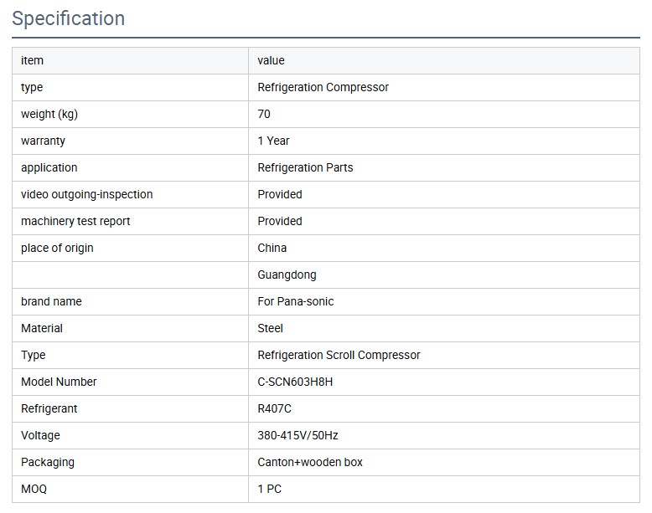
Task: Select Provided value for machinery test report
Action: click(x=280, y=221)
